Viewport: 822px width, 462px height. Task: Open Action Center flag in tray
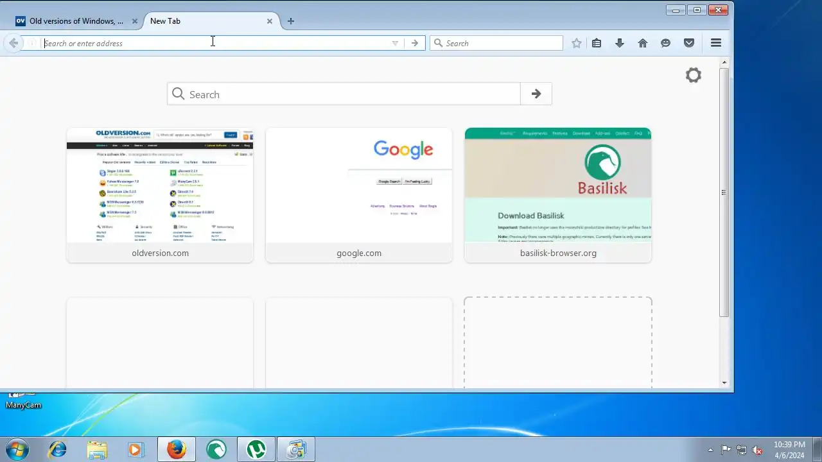tap(726, 450)
